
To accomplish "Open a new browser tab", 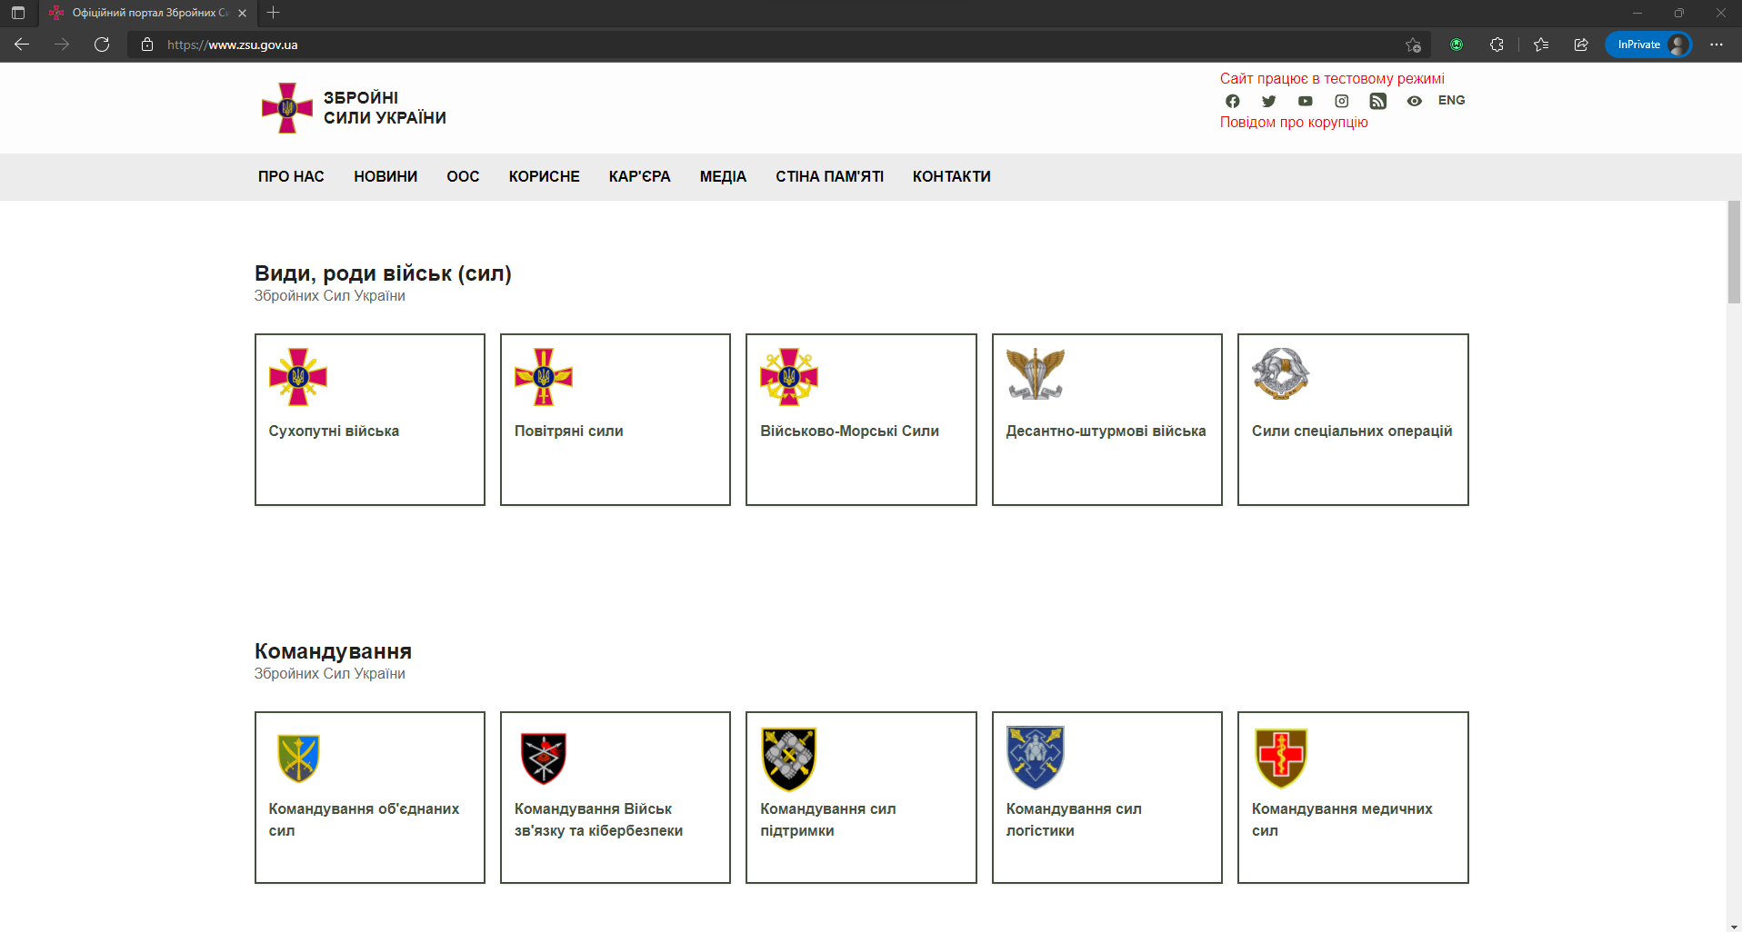I will click(x=273, y=13).
